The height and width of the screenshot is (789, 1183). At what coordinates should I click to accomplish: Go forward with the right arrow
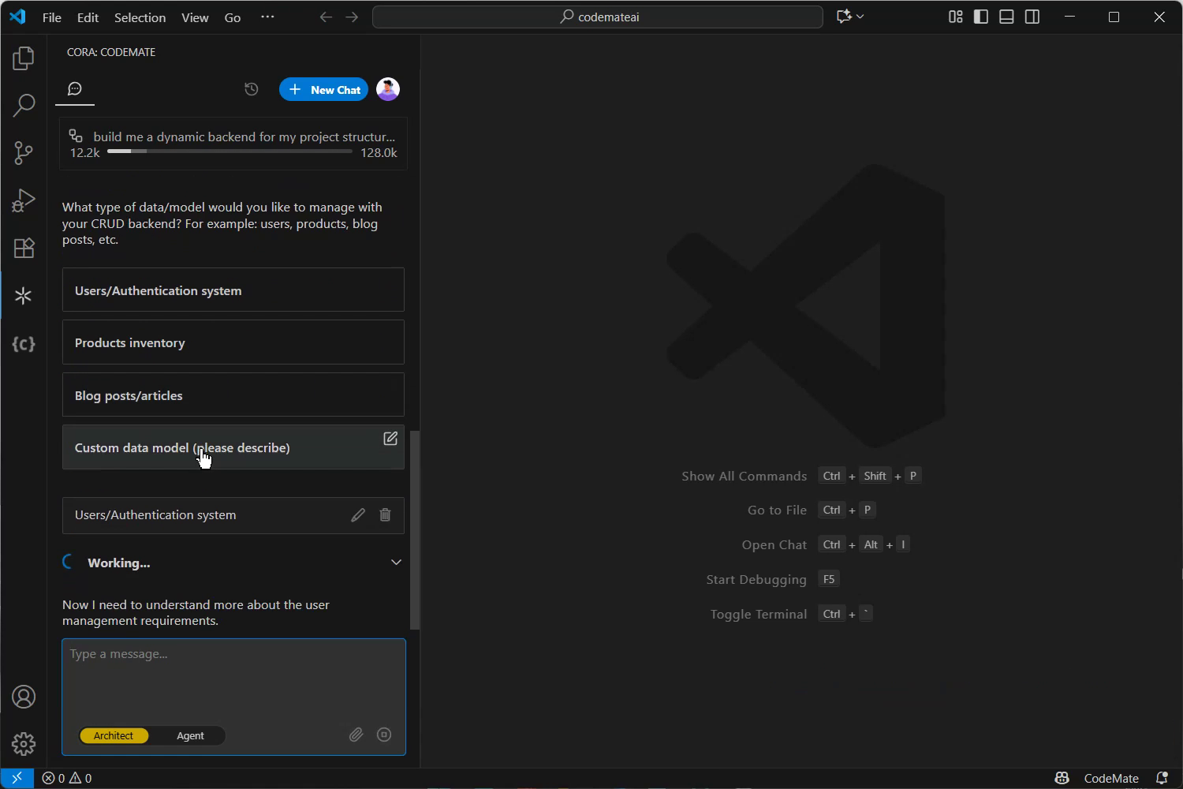(x=352, y=17)
